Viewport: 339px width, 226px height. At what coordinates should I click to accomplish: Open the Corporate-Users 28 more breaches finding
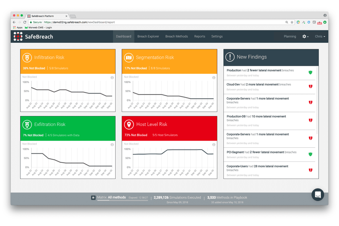269,171
